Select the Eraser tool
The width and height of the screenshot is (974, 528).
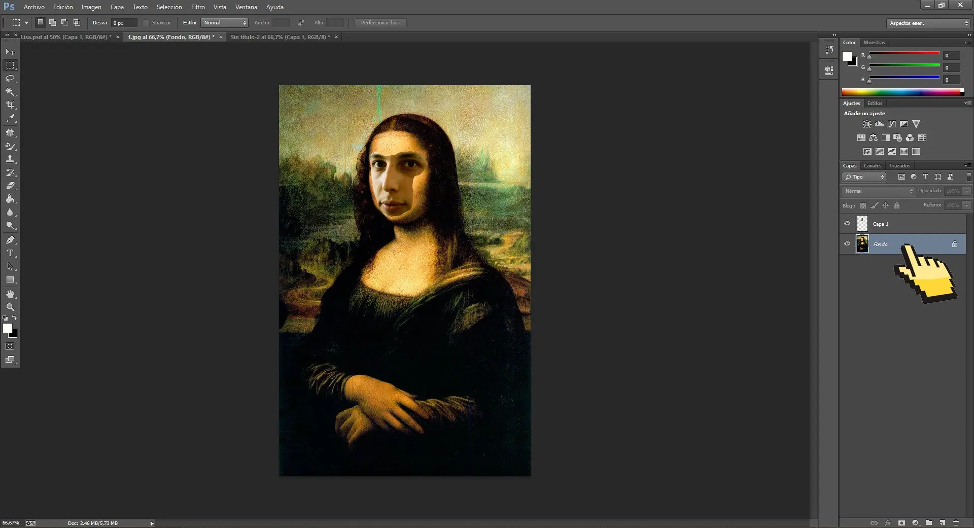[10, 186]
